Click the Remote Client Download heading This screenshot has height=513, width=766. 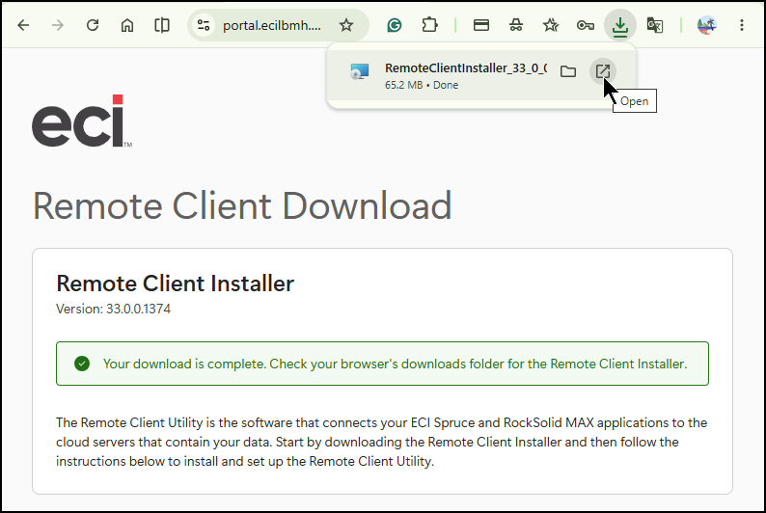point(242,206)
